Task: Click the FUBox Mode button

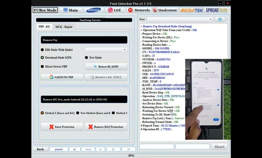Action: [45, 10]
